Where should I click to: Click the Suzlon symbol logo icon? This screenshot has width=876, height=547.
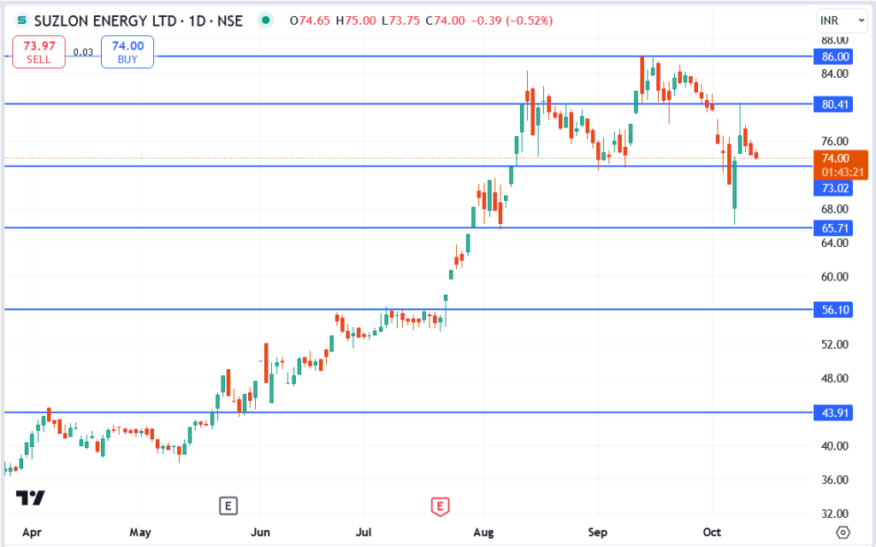21,21
